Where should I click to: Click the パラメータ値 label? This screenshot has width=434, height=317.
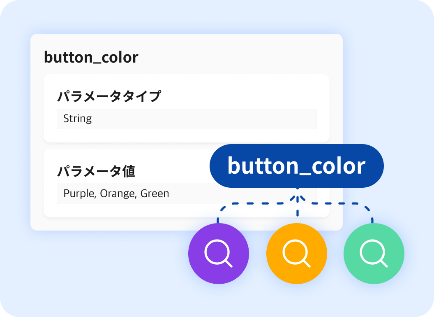pyautogui.click(x=96, y=171)
